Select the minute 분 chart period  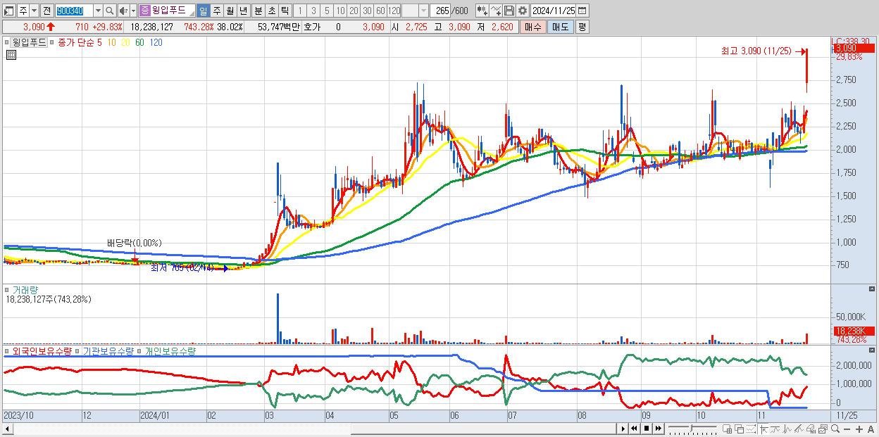258,11
